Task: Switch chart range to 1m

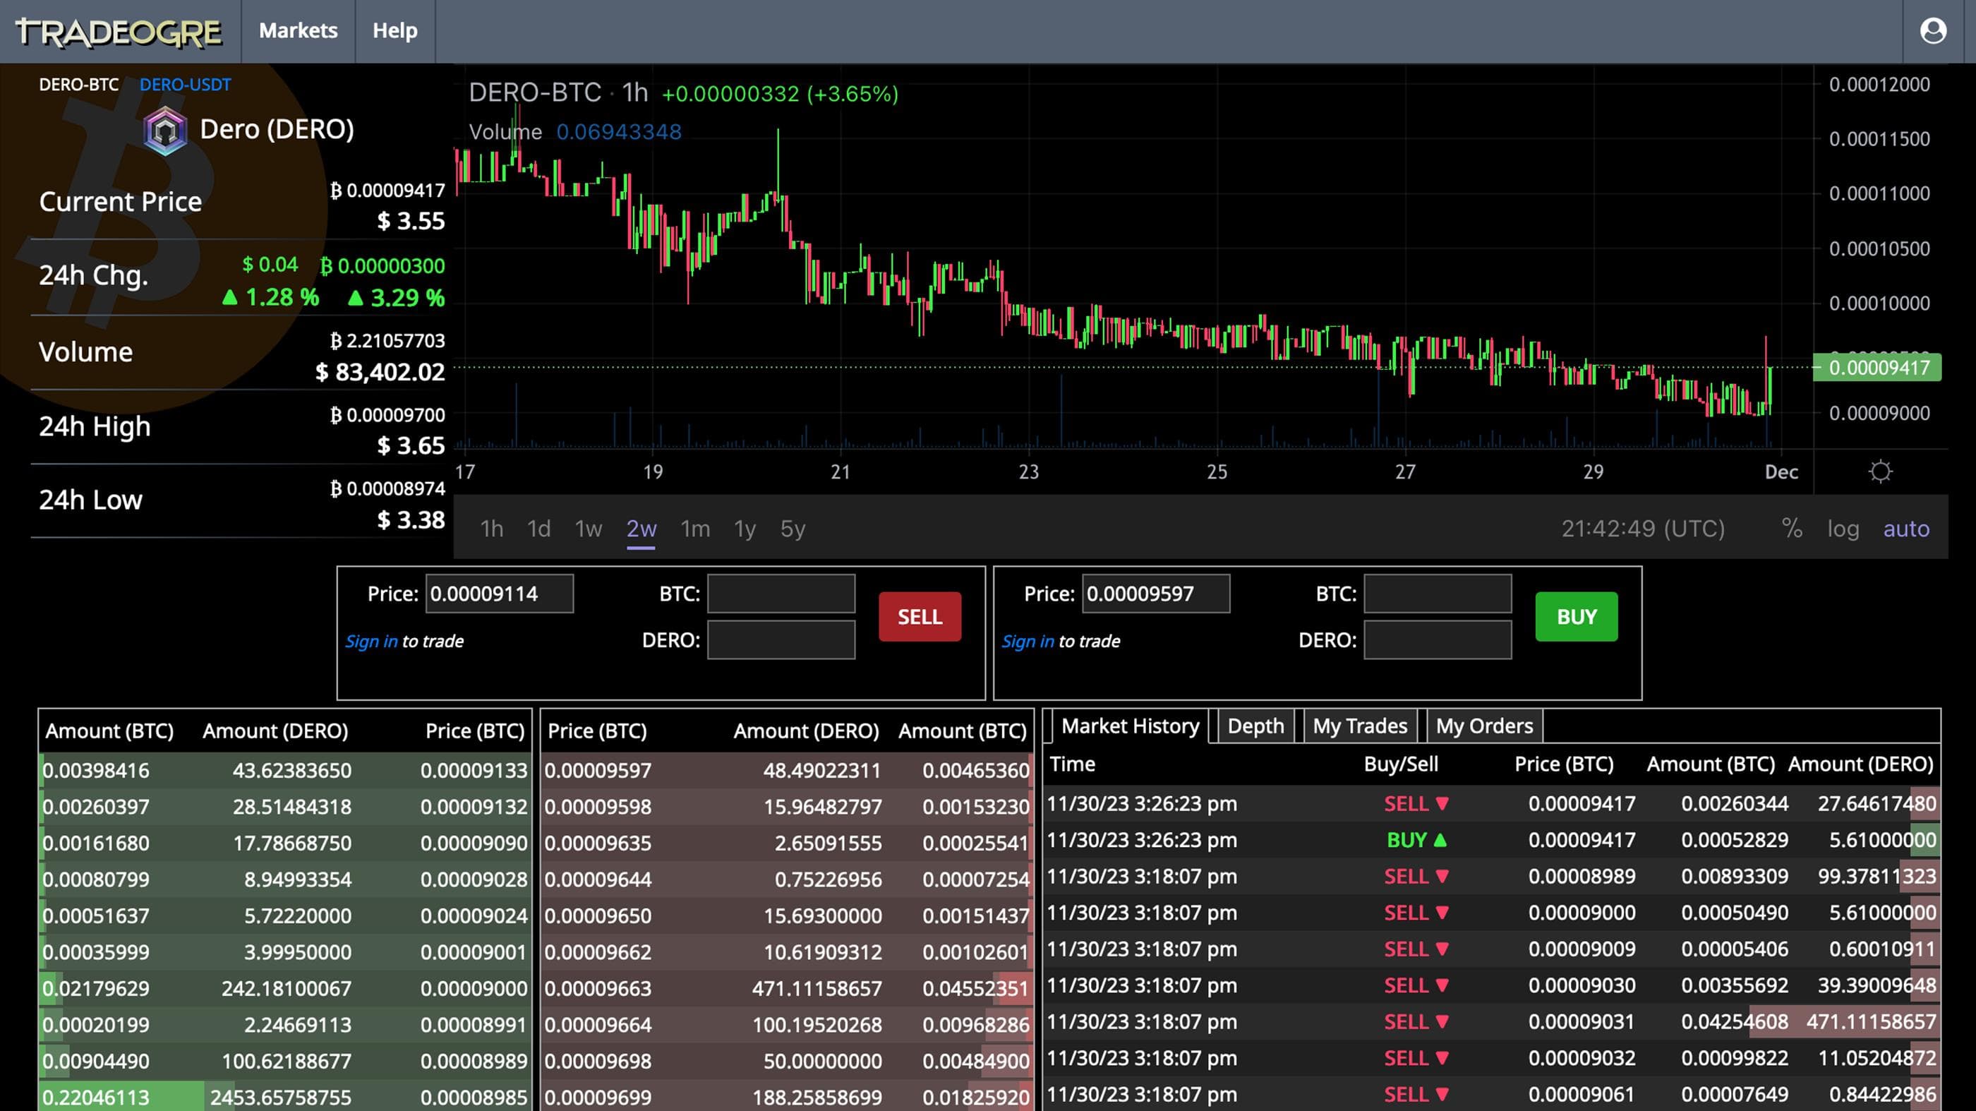Action: point(695,529)
